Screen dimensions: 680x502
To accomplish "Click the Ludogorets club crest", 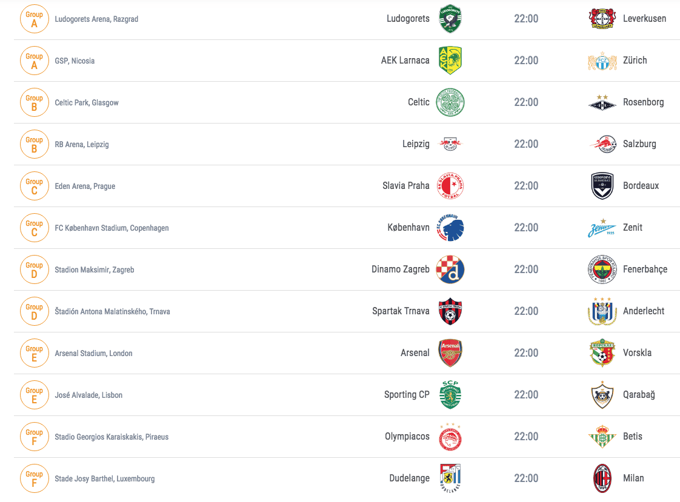I will pos(450,19).
